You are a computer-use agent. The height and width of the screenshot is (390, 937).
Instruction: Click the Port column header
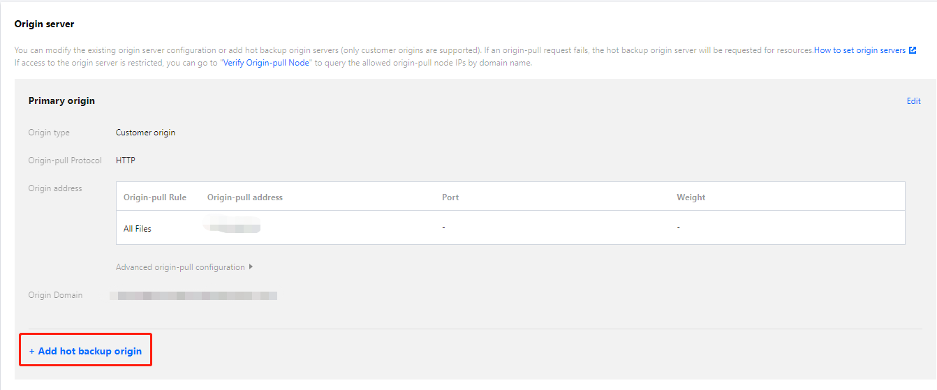pos(450,197)
